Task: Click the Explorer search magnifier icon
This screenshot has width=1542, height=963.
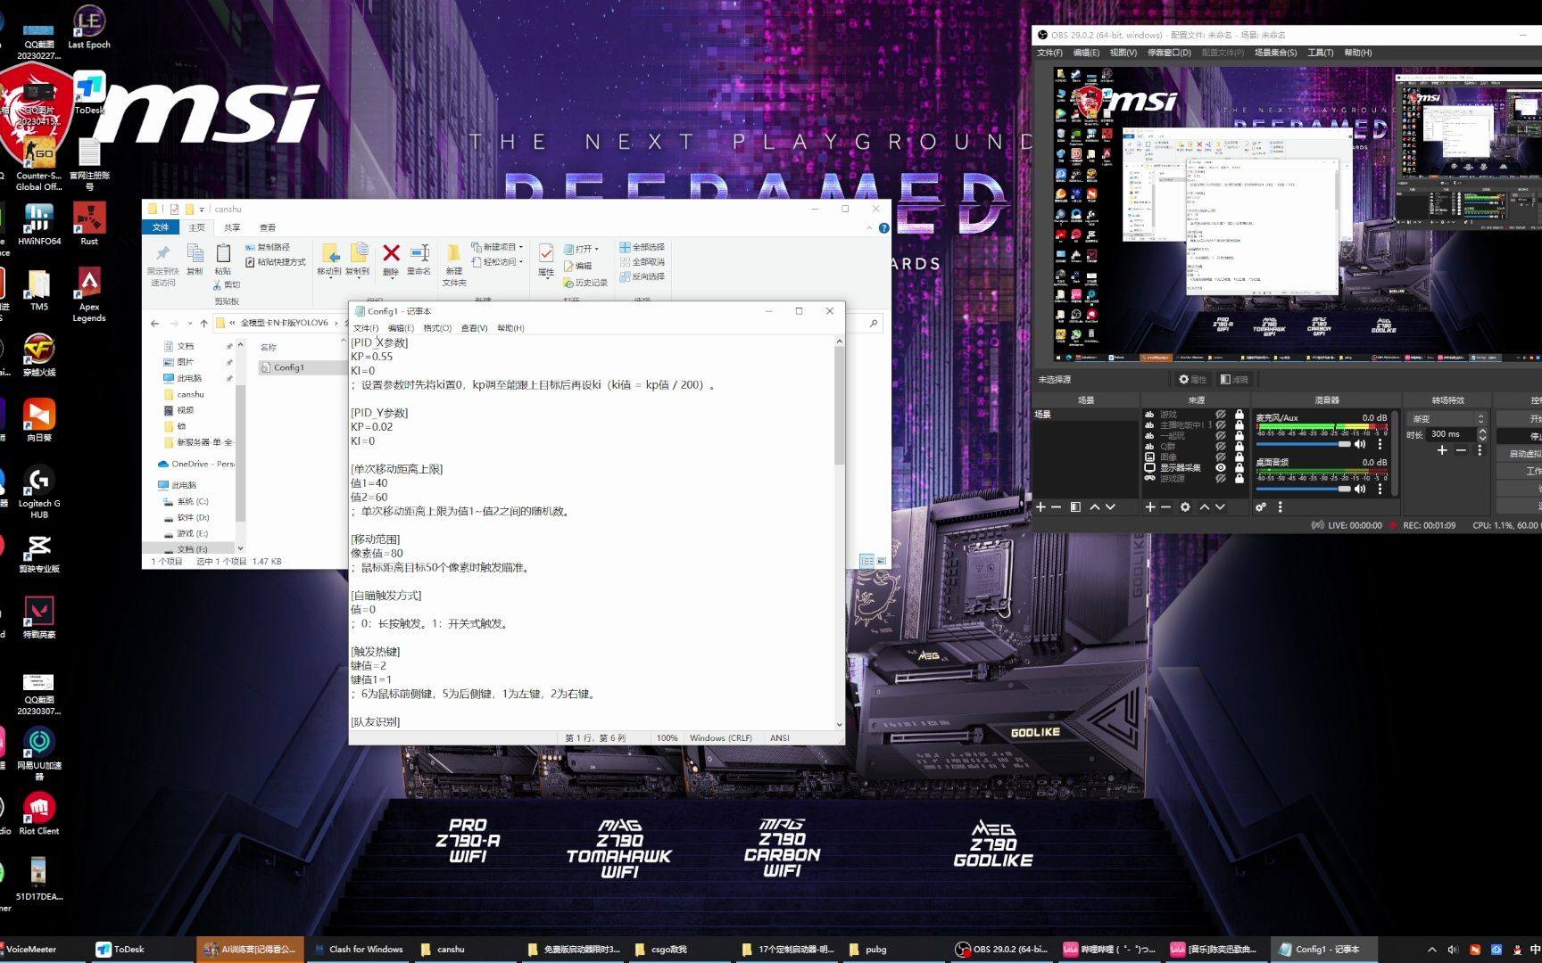Action: (x=874, y=323)
